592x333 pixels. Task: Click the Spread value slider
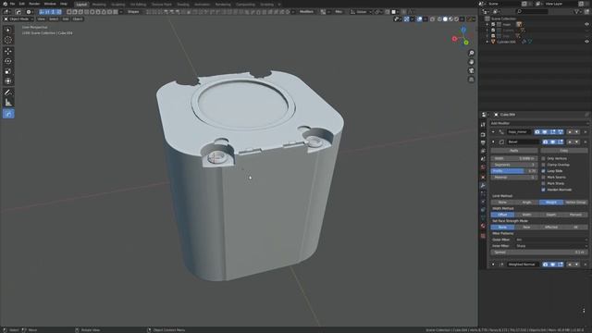[538, 253]
